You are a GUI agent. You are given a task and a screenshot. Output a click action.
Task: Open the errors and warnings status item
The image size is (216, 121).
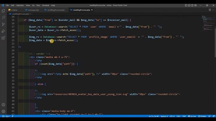point(6,116)
